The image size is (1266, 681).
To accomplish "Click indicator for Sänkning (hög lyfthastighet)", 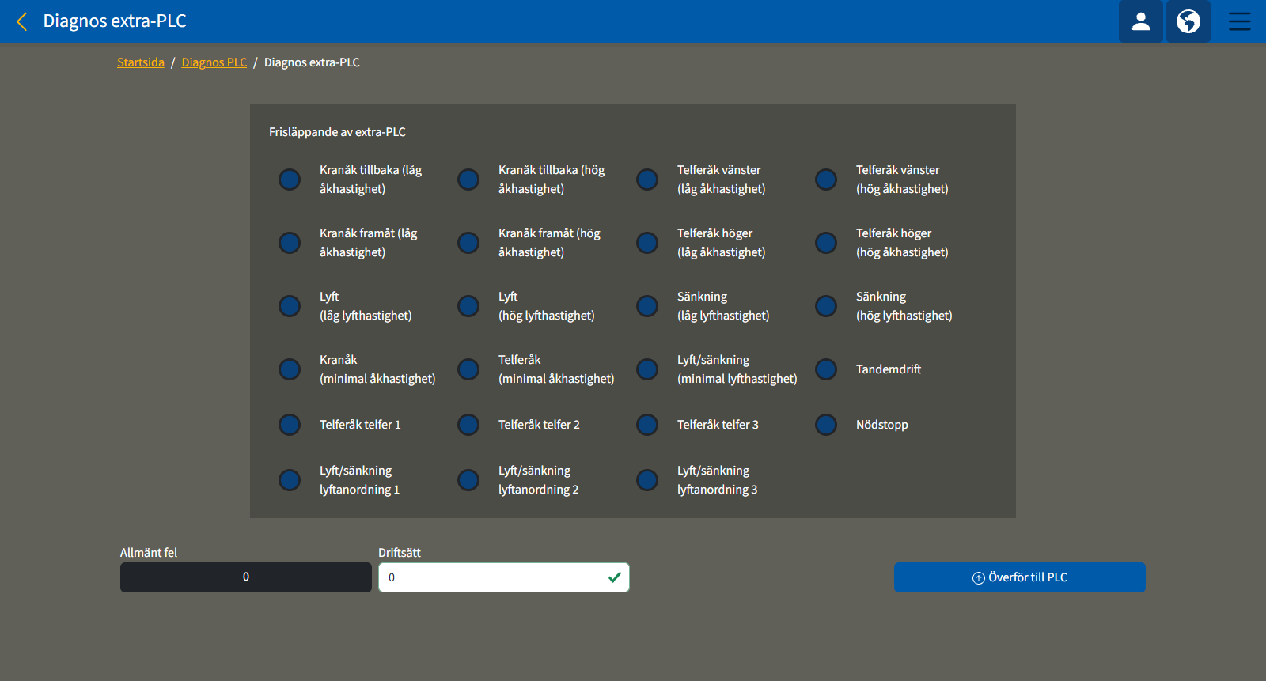I will point(826,306).
